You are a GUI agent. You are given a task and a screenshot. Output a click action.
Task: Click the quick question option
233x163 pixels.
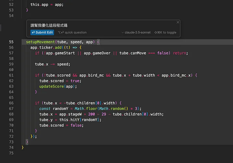(x=72, y=32)
